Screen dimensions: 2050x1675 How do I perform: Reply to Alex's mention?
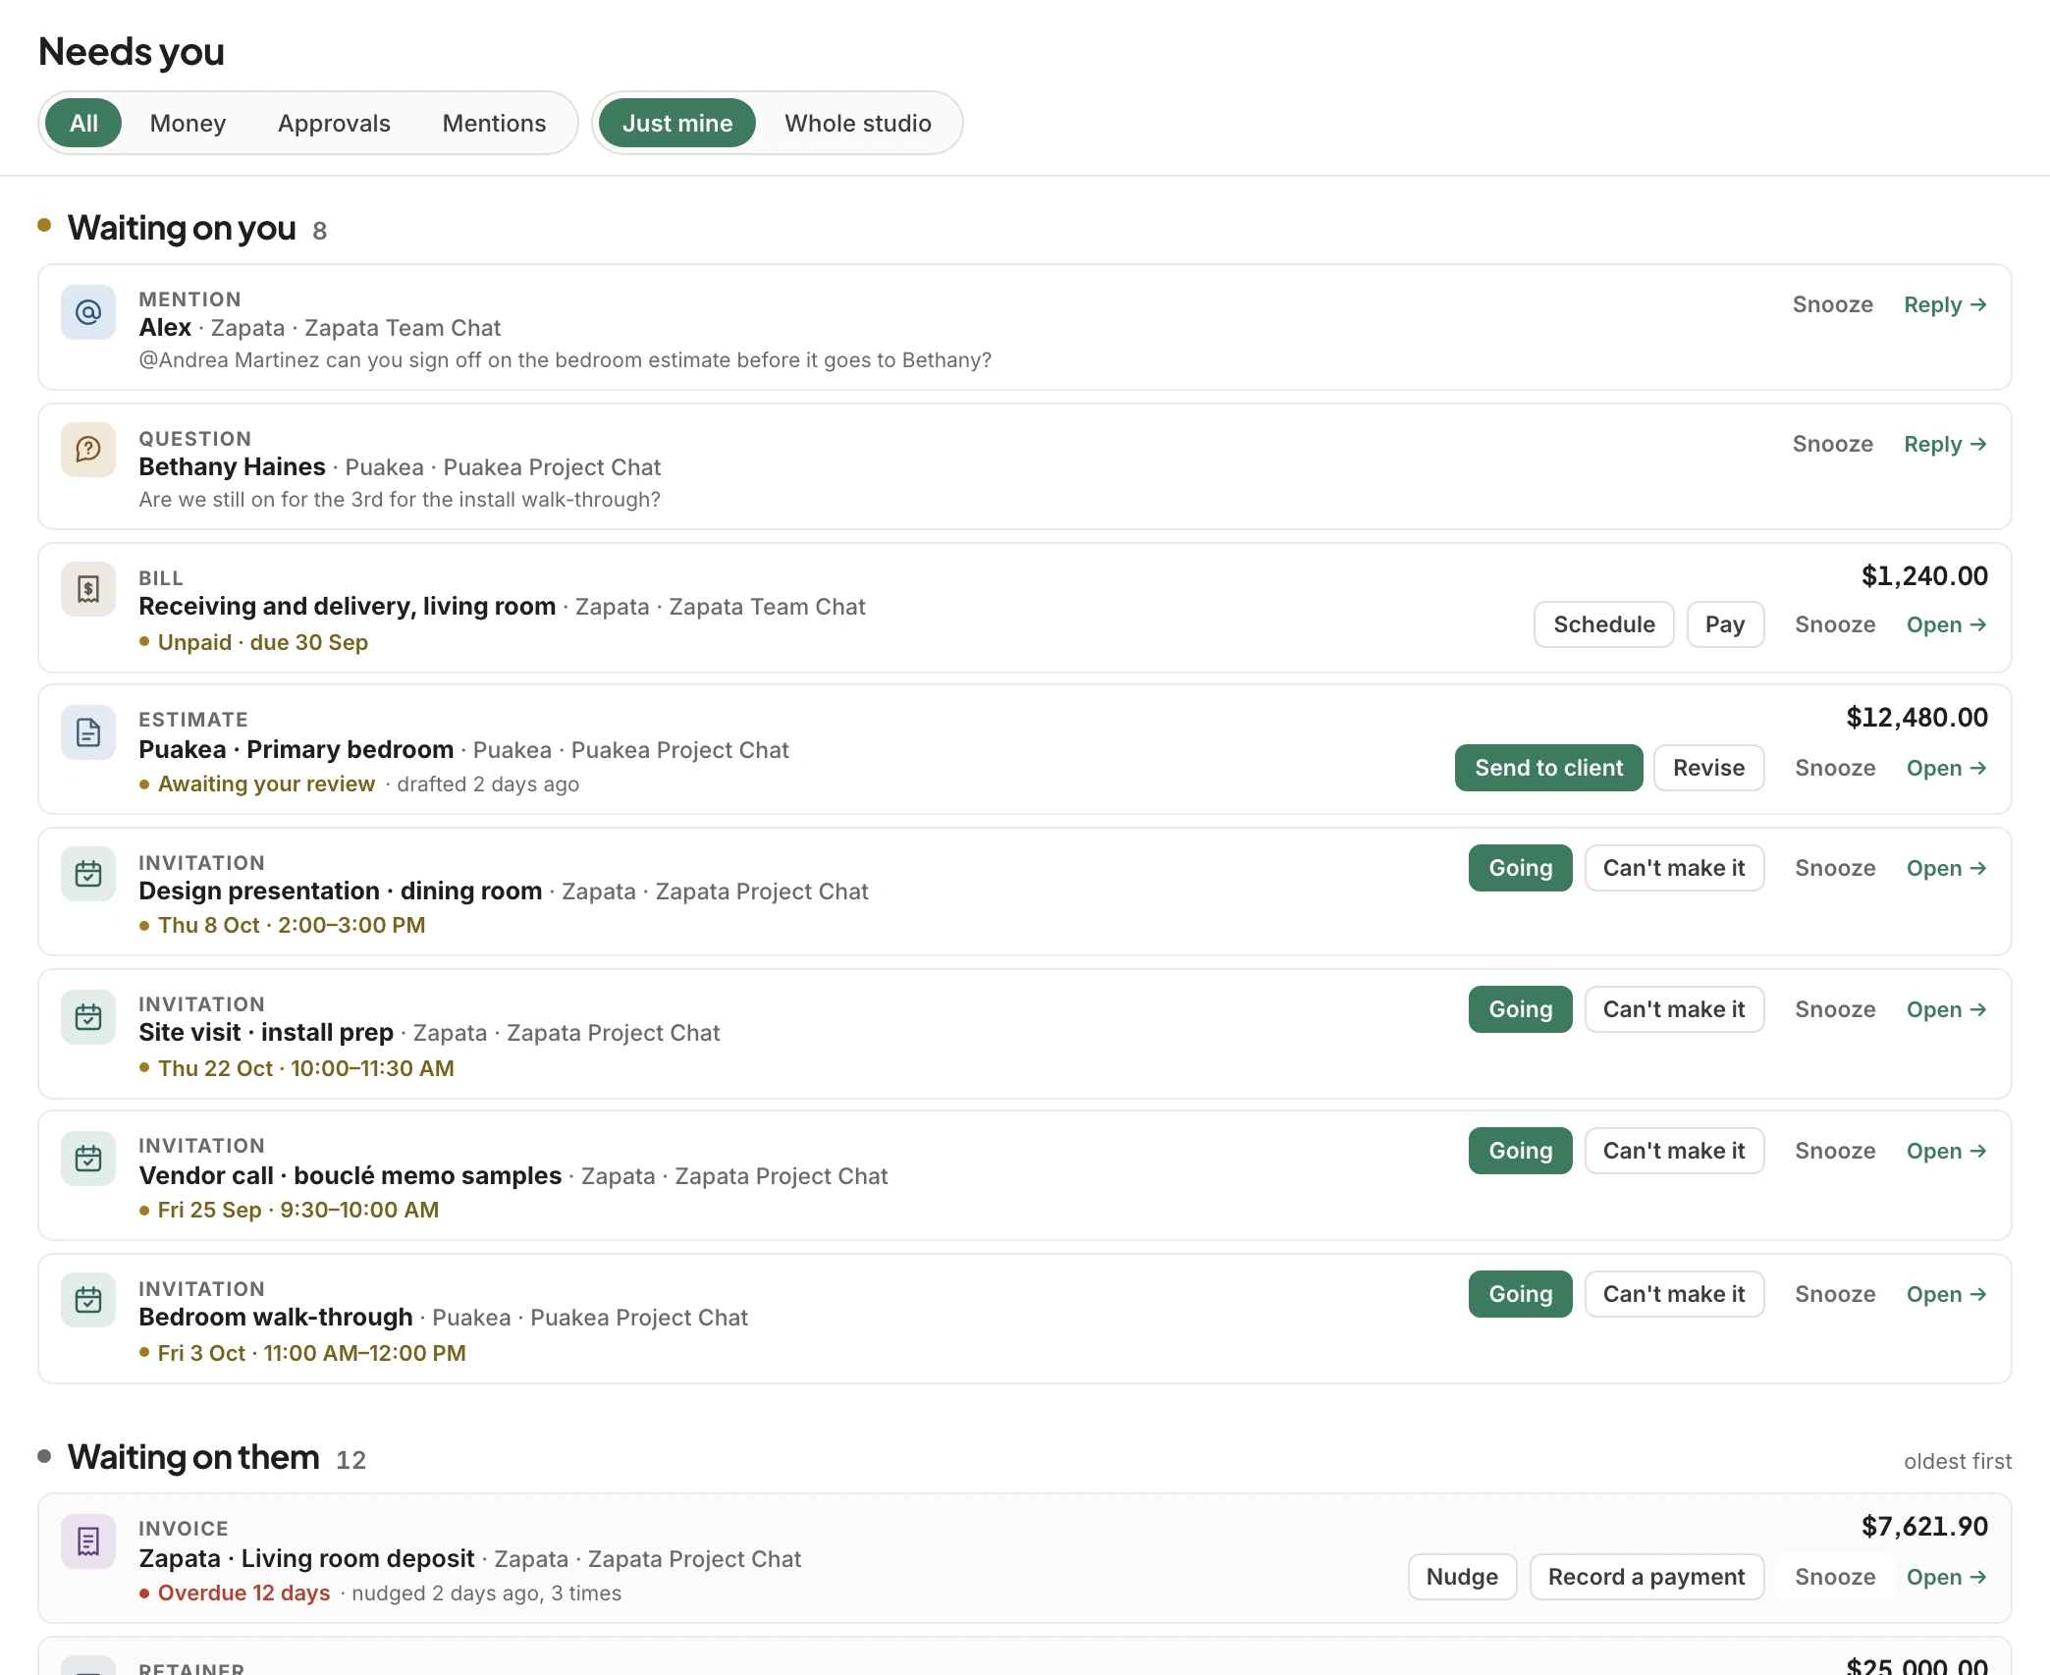[1945, 304]
